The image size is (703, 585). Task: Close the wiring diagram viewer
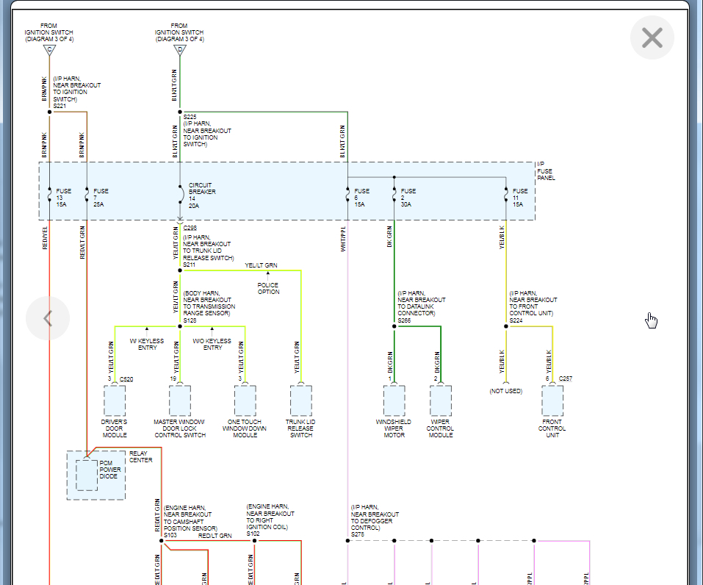pos(652,37)
